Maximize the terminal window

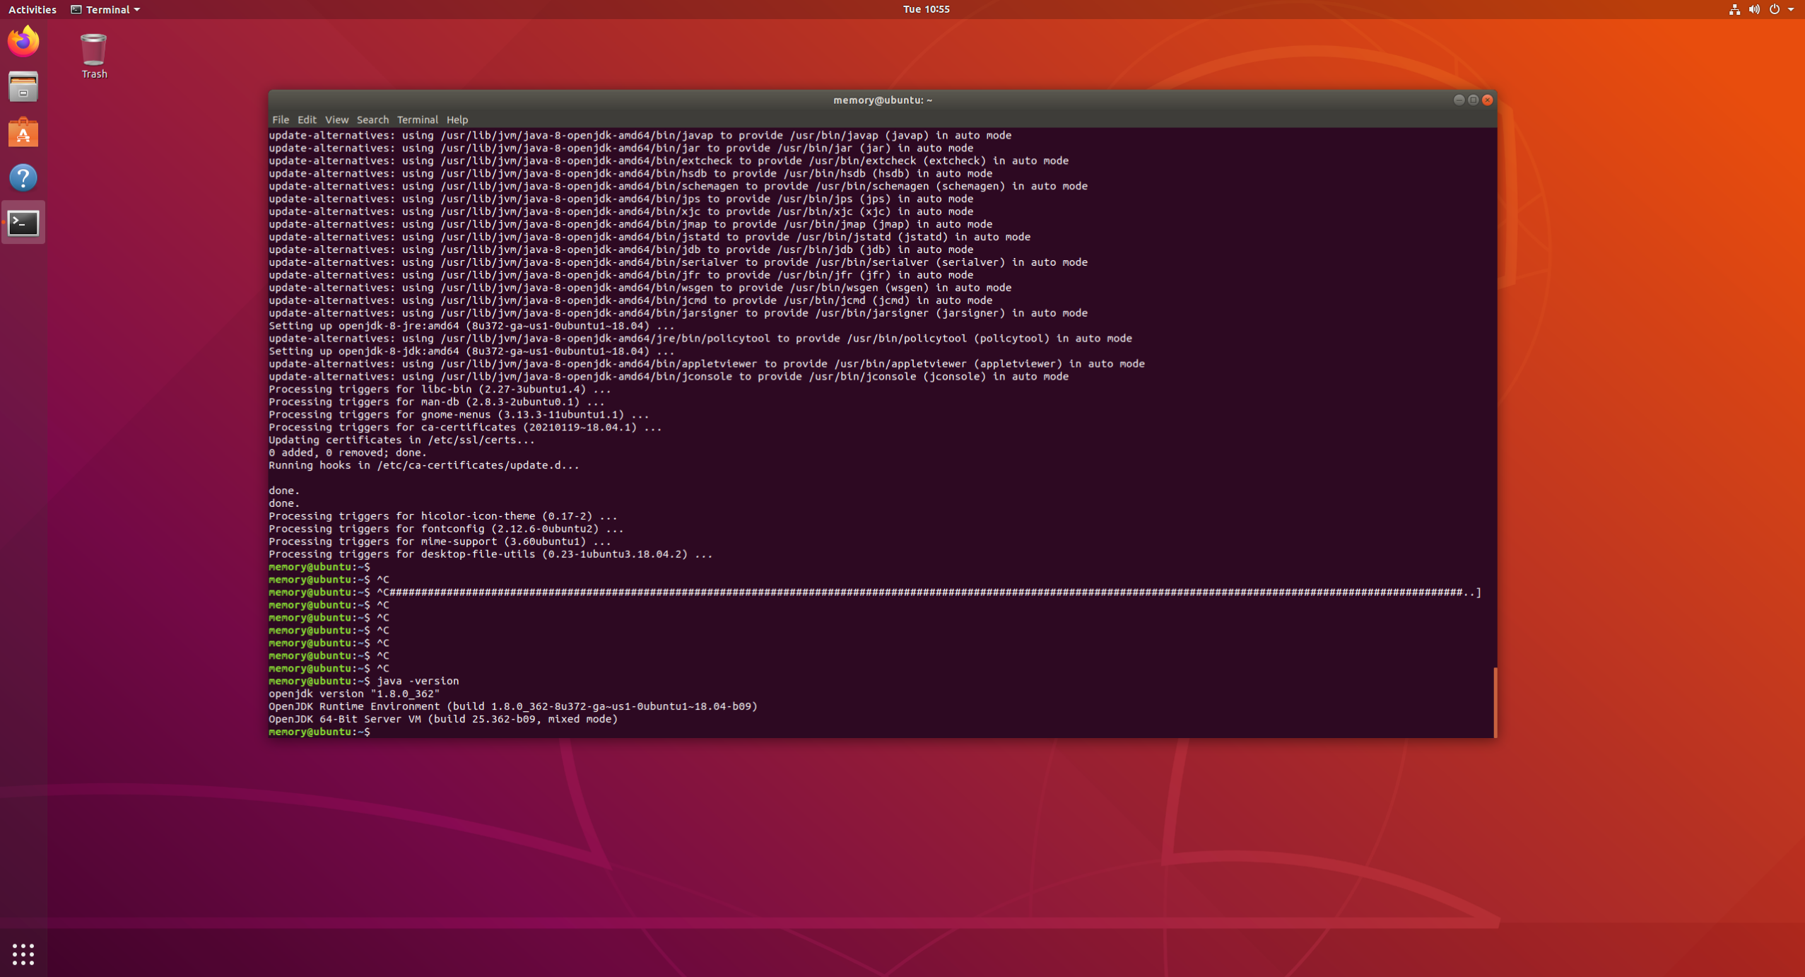[1473, 100]
